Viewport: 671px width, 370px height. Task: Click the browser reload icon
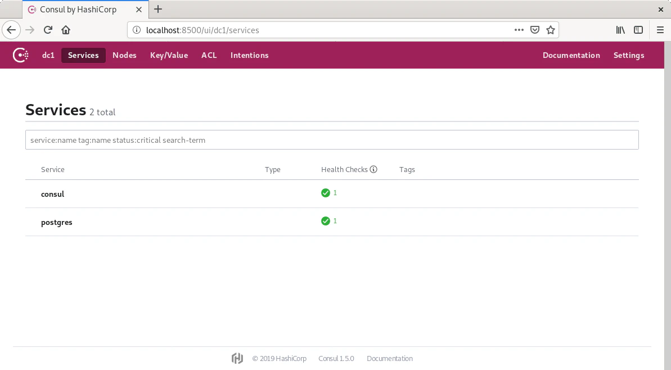tap(48, 30)
